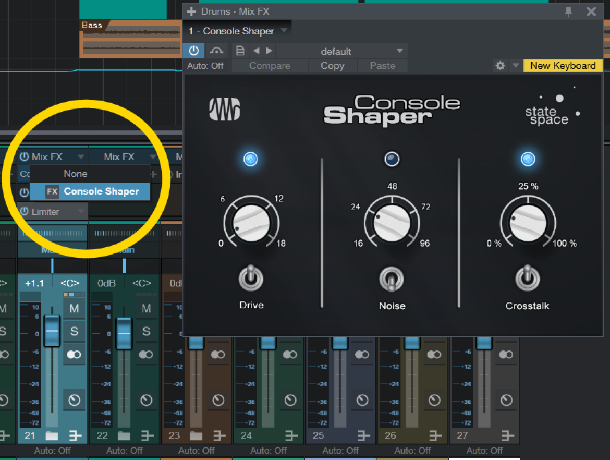Click the Compare button
610x460 pixels.
[270, 66]
